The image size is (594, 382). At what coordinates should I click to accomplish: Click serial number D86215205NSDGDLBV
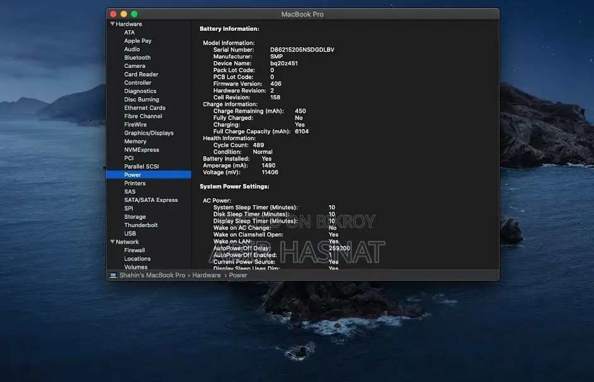(302, 50)
